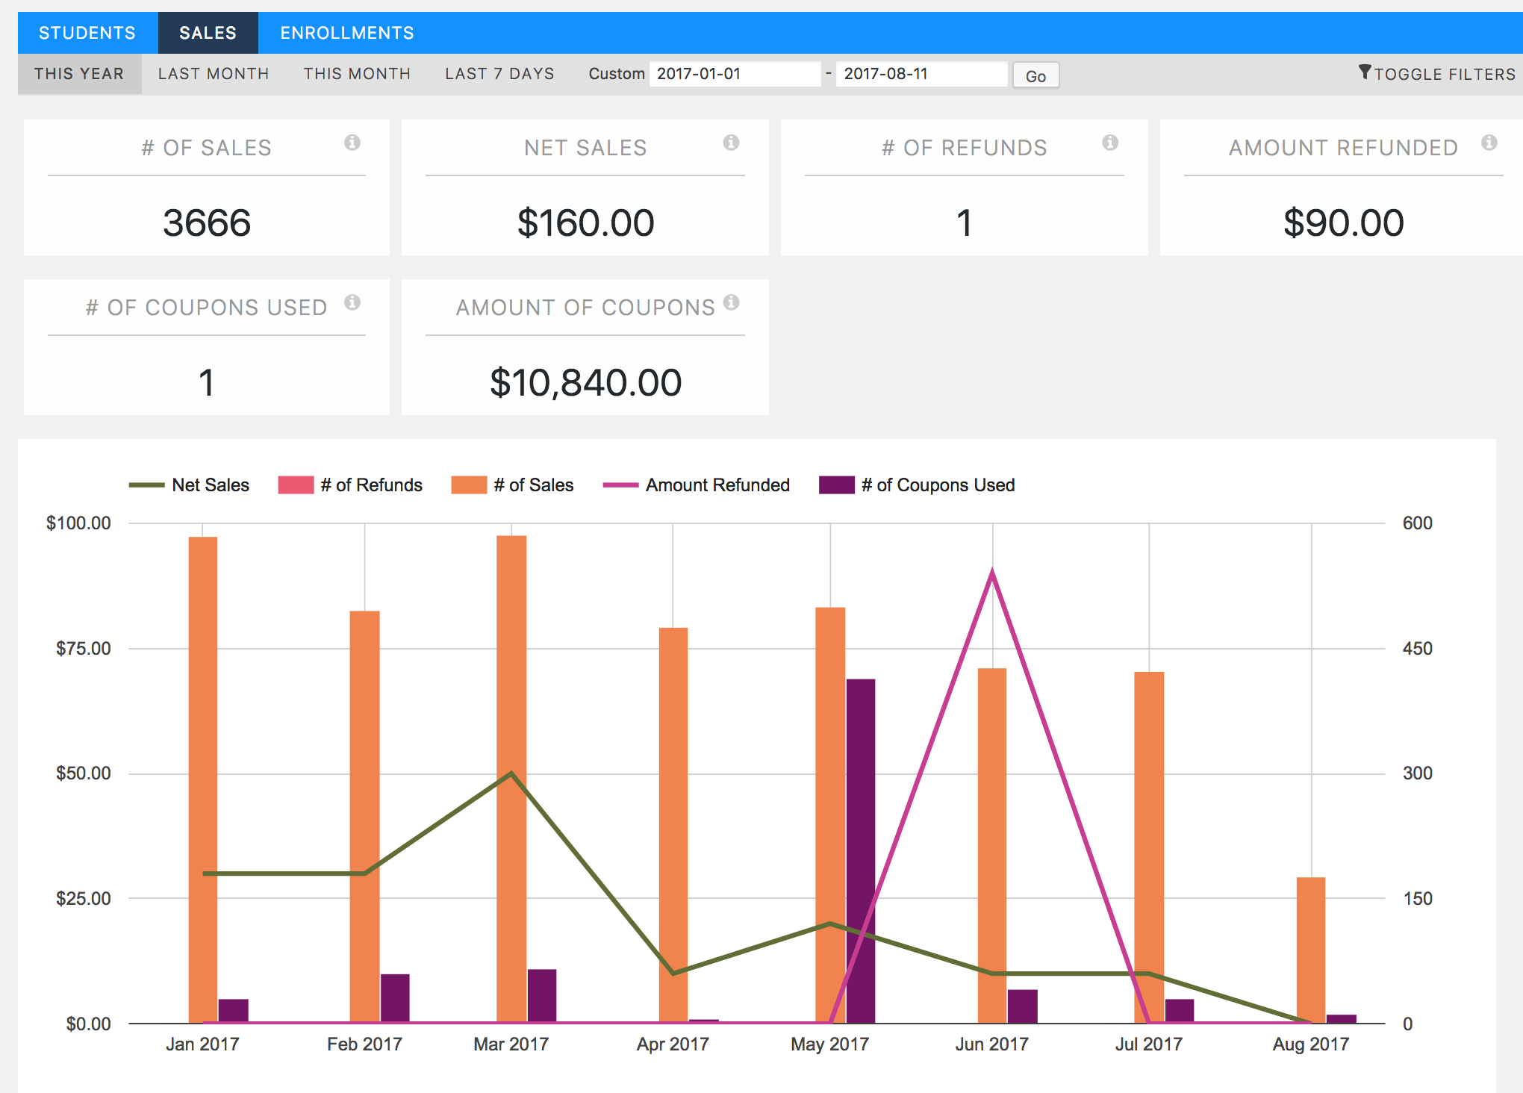Click the custom start date field
1523x1093 pixels.
734,74
